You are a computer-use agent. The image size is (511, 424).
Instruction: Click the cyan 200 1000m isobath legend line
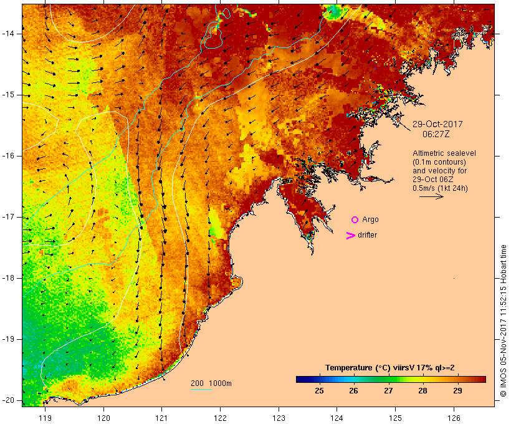201,389
